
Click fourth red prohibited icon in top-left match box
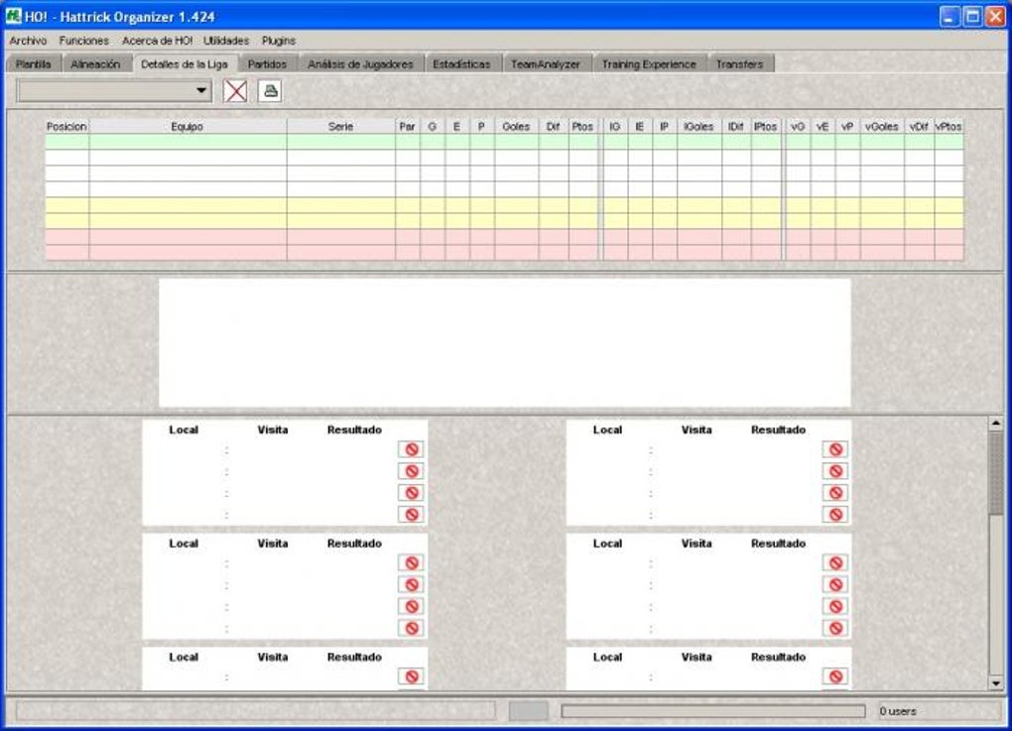(411, 514)
